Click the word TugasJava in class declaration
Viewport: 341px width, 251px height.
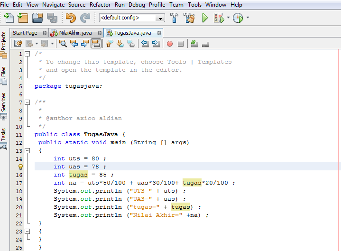101,134
